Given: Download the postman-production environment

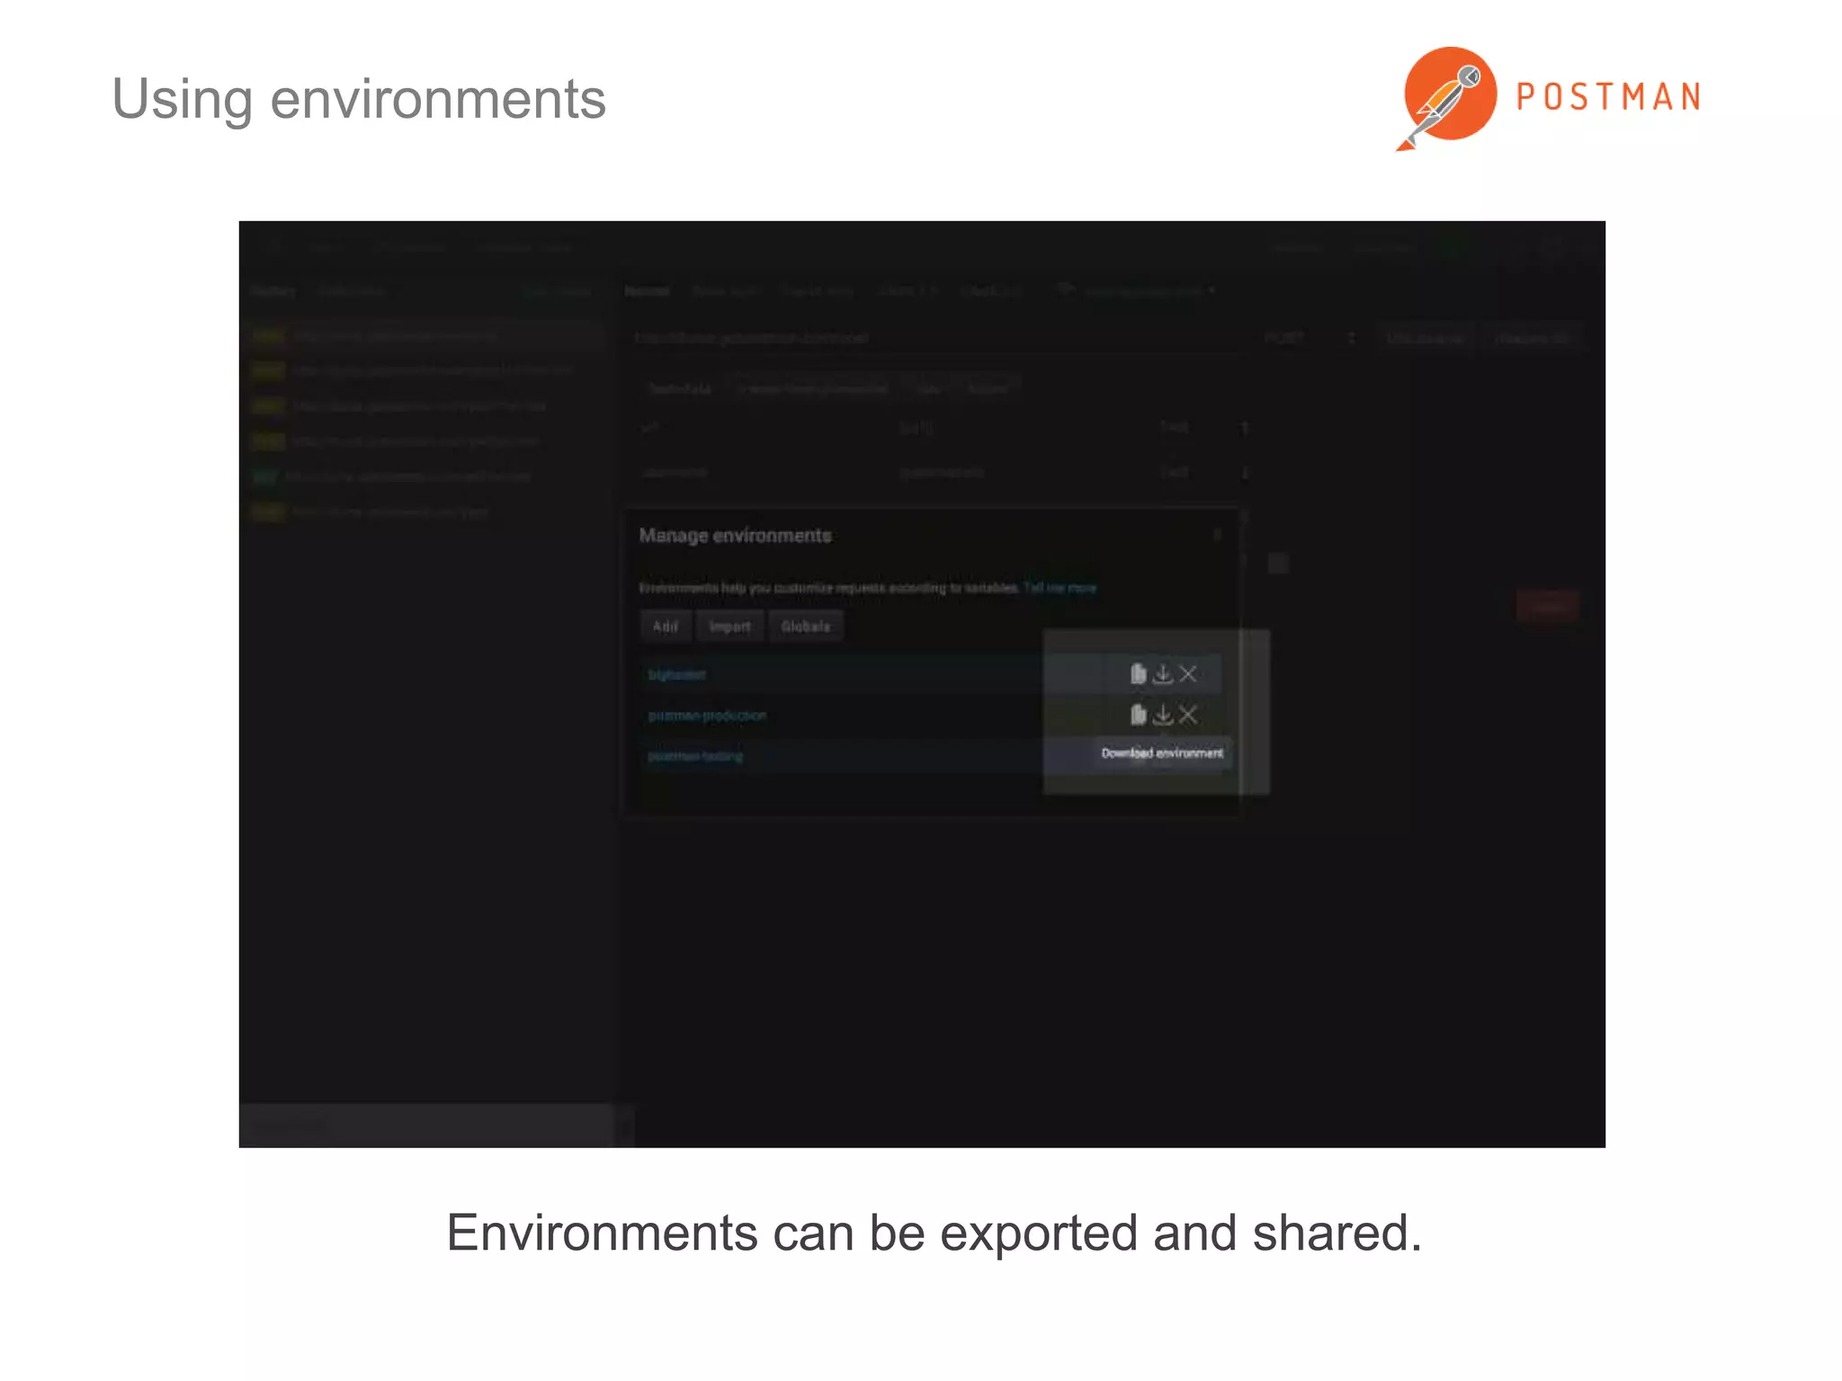Looking at the screenshot, I should pyautogui.click(x=1163, y=715).
